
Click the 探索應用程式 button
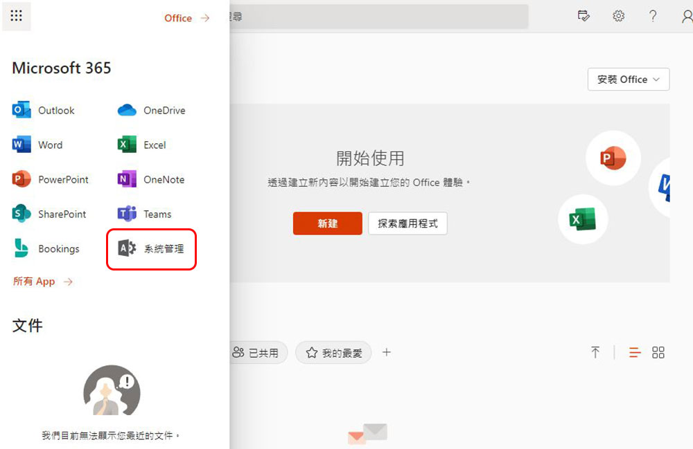(x=407, y=223)
